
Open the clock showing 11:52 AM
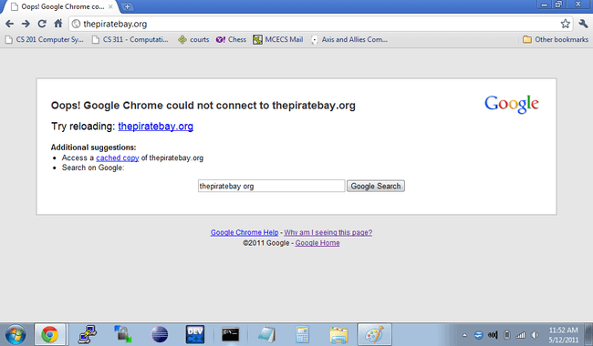(563, 335)
